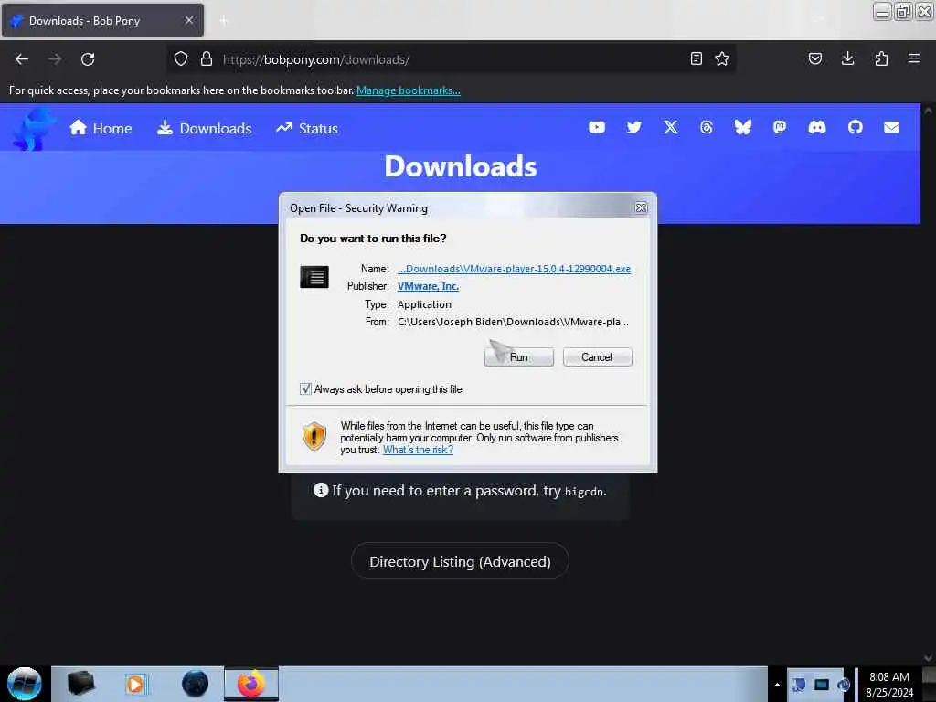Open Directory Listing (Advanced) button
The image size is (936, 702).
pyautogui.click(x=461, y=561)
